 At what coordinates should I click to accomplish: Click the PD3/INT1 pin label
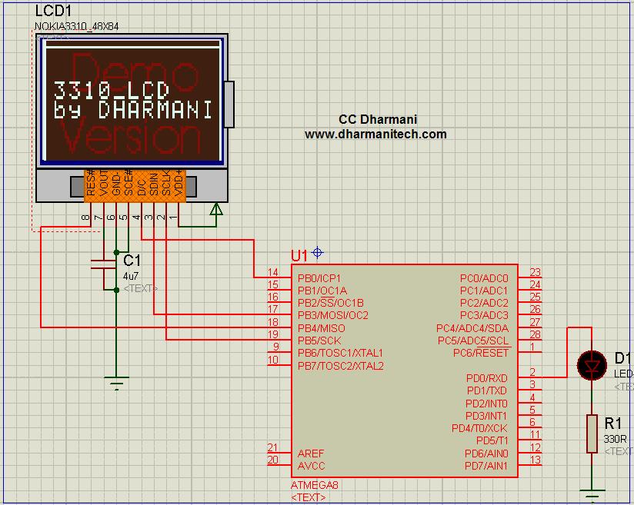click(x=486, y=416)
